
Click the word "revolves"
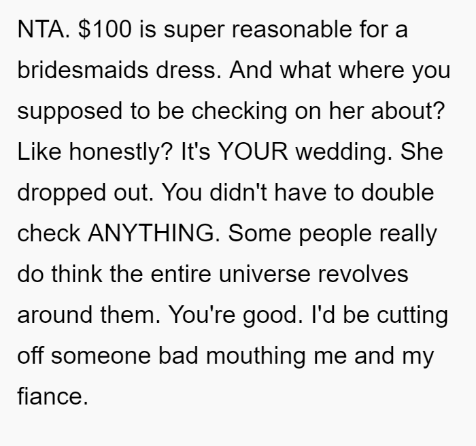(362, 275)
